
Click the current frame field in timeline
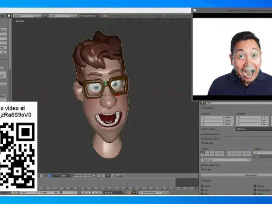(69, 192)
